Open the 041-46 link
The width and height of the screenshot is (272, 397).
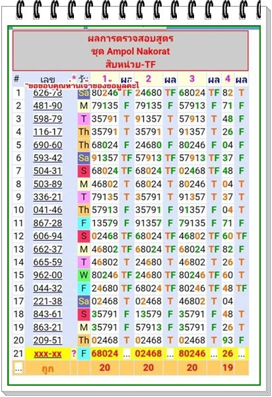[x=48, y=210]
